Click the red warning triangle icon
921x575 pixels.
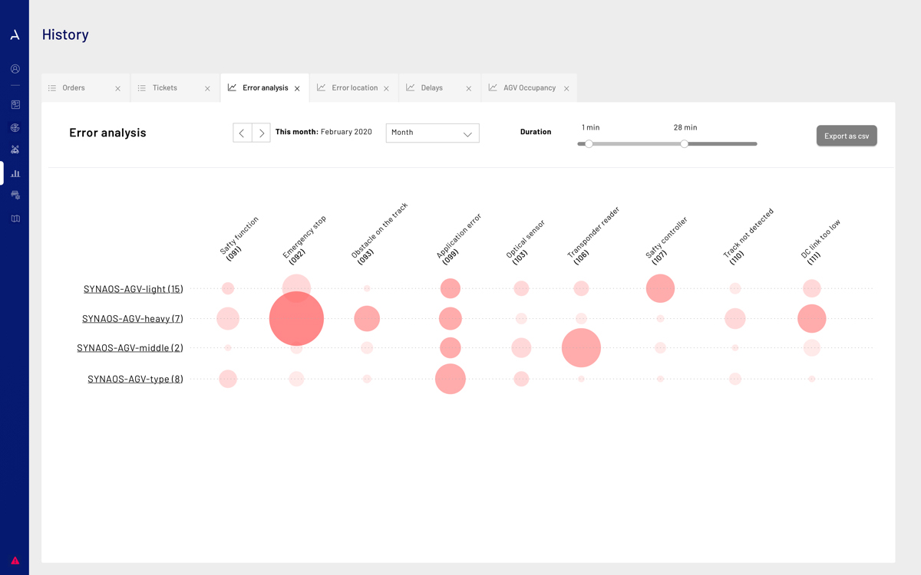pos(15,560)
